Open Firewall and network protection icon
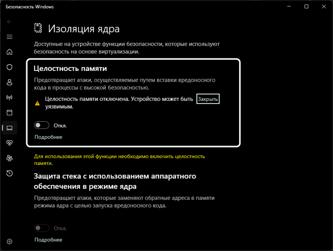The image size is (333, 251). [x=9, y=97]
